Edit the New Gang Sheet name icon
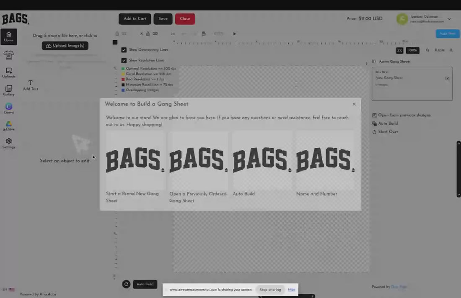461x298 pixels. click(x=447, y=78)
